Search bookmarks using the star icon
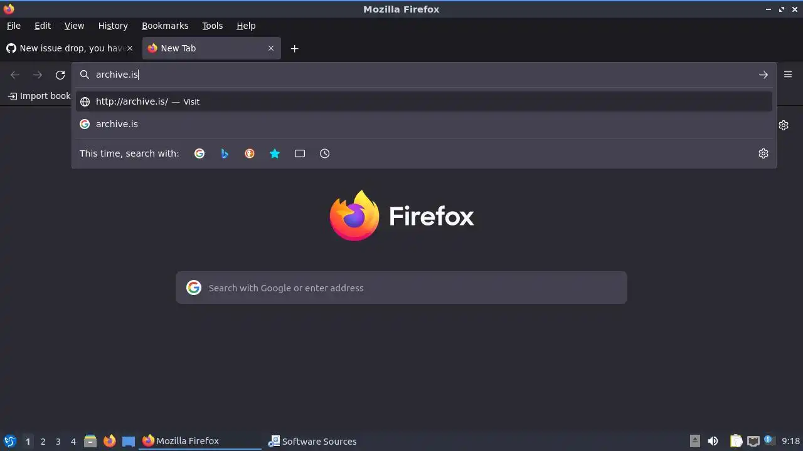The width and height of the screenshot is (803, 451). pos(275,153)
